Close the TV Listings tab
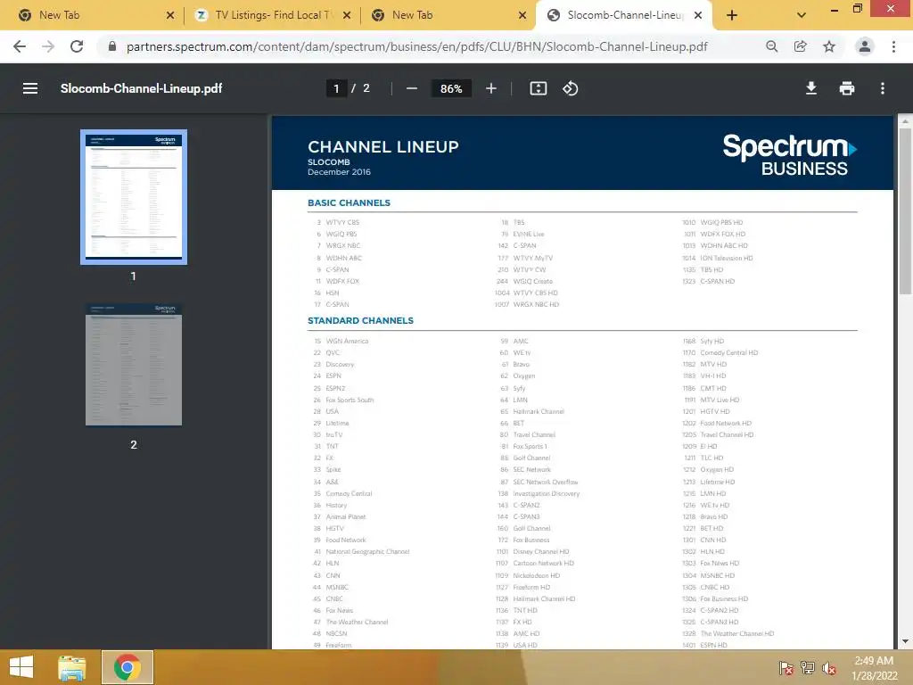The image size is (913, 685). 347,15
